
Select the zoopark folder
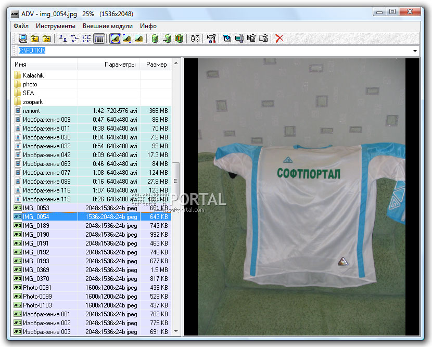(x=92, y=101)
